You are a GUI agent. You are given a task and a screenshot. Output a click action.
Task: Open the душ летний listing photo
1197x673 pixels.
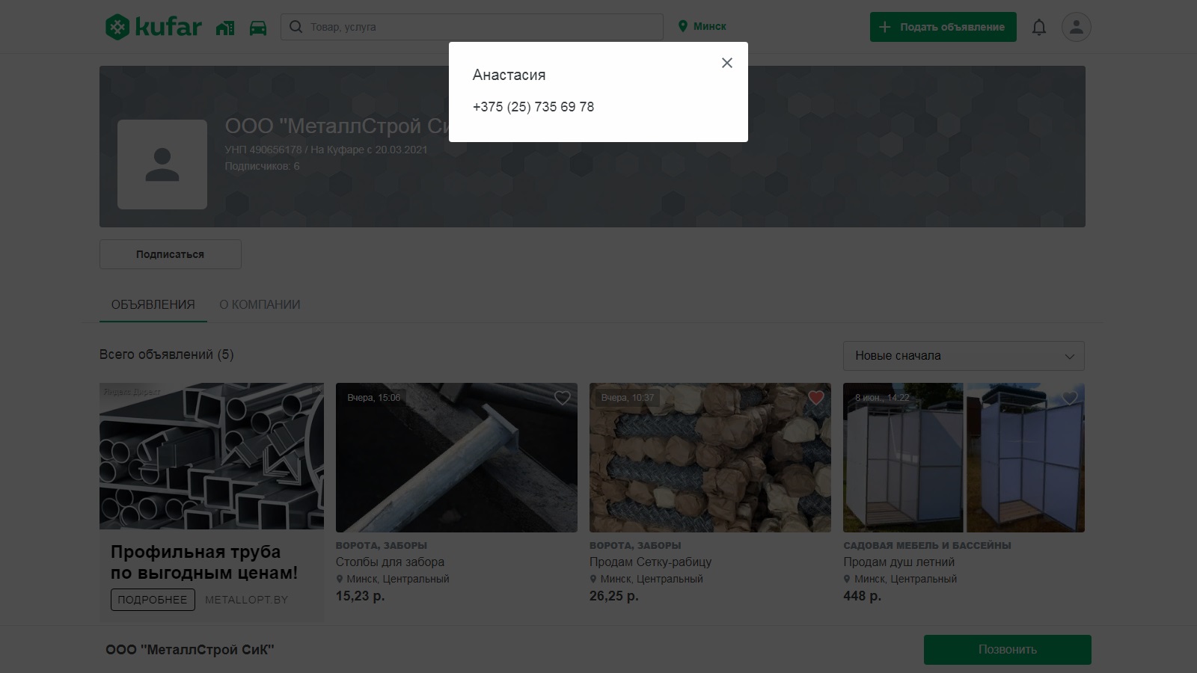[x=964, y=458]
